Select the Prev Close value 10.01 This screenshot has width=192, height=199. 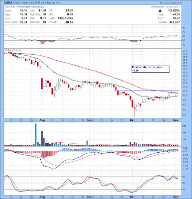pyautogui.click(x=23, y=22)
